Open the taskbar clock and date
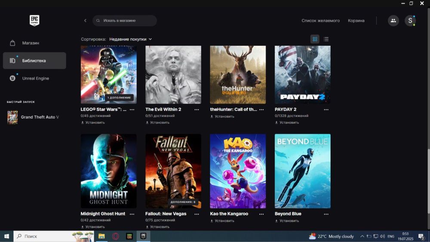 (x=405, y=236)
